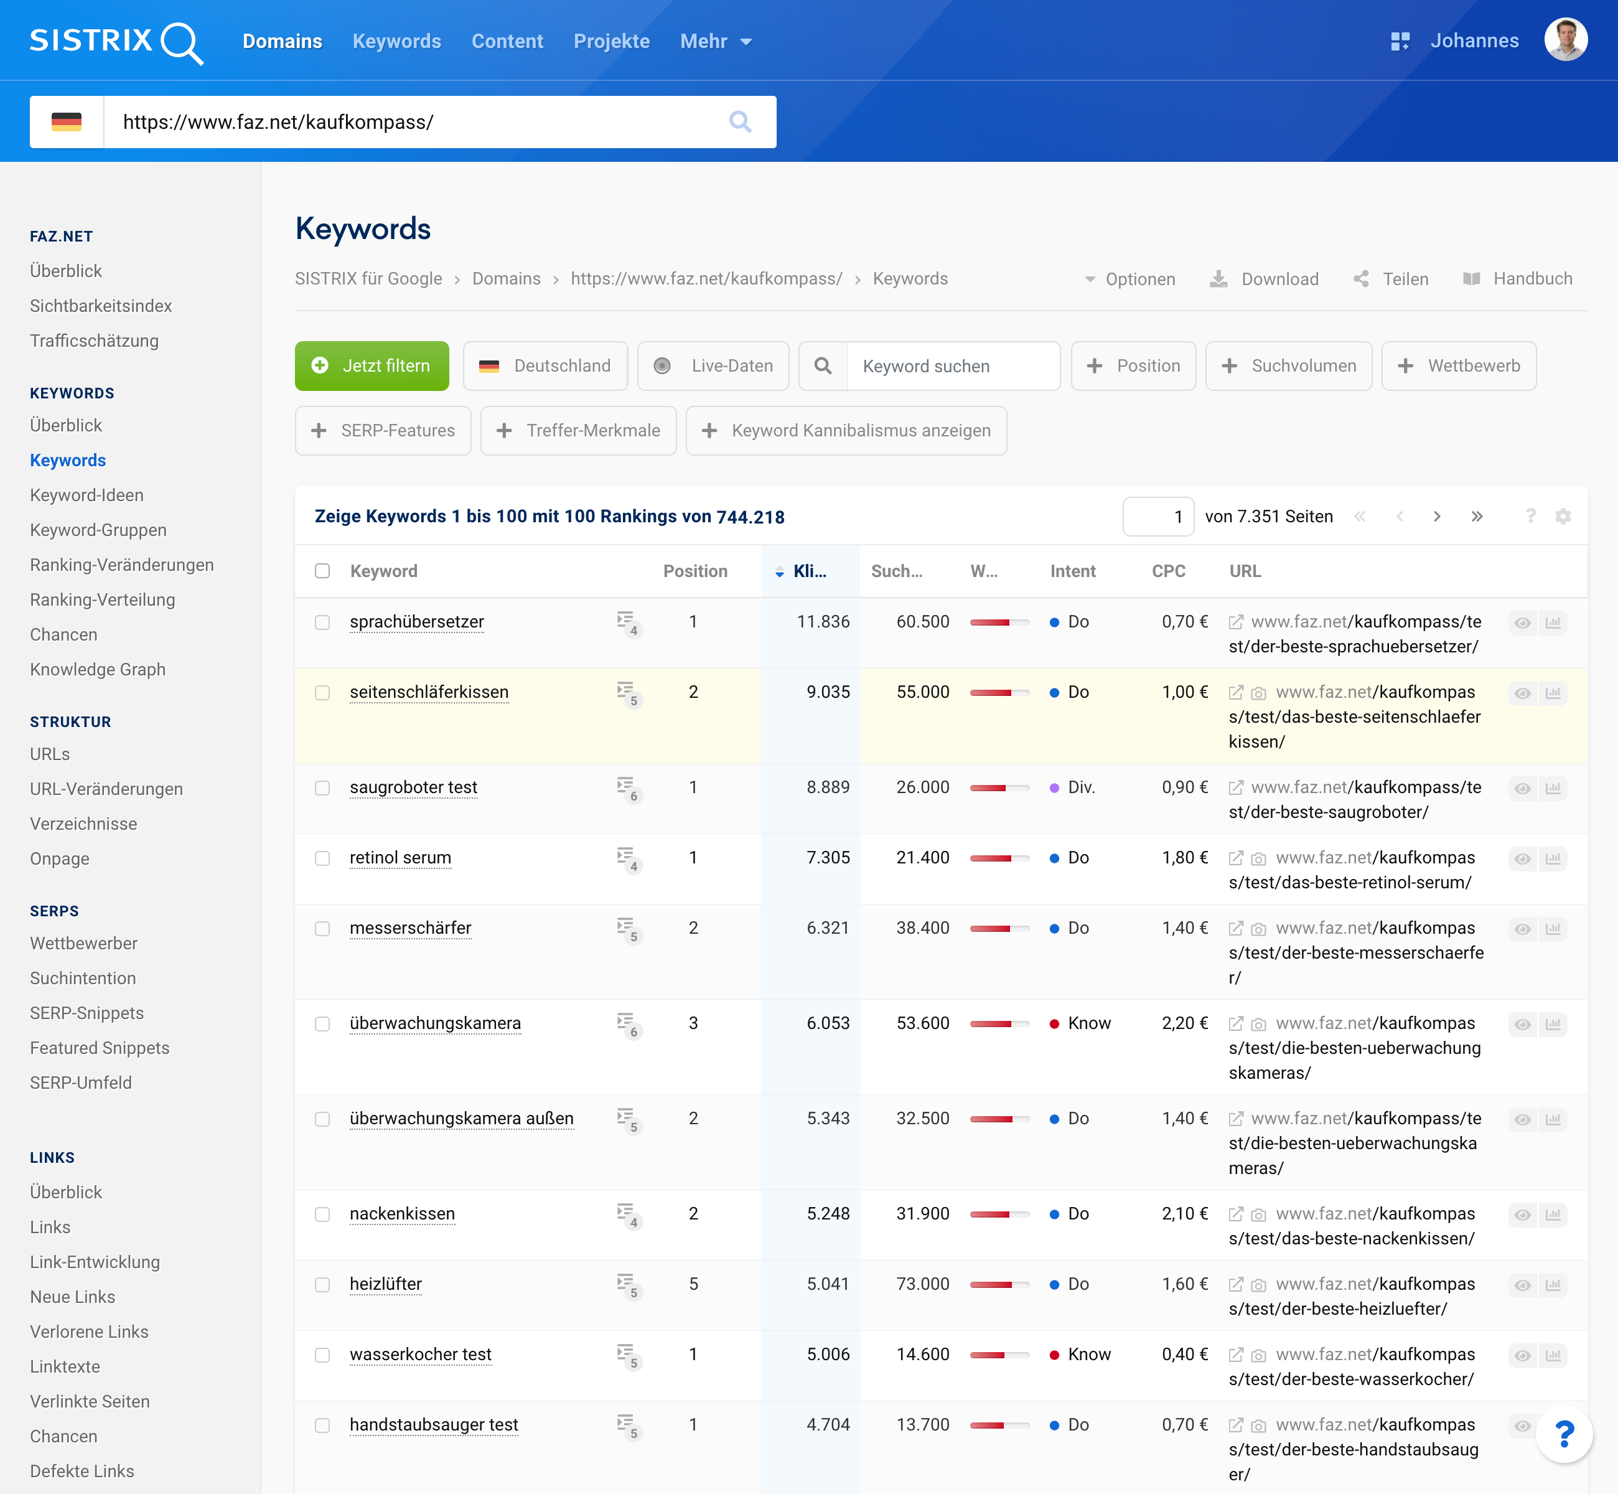This screenshot has width=1618, height=1494.
Task: Click the Download icon in the options bar
Action: [x=1218, y=279]
